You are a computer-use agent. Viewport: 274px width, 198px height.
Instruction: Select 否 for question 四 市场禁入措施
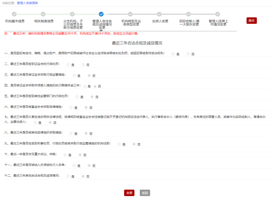pyautogui.click(x=95, y=86)
